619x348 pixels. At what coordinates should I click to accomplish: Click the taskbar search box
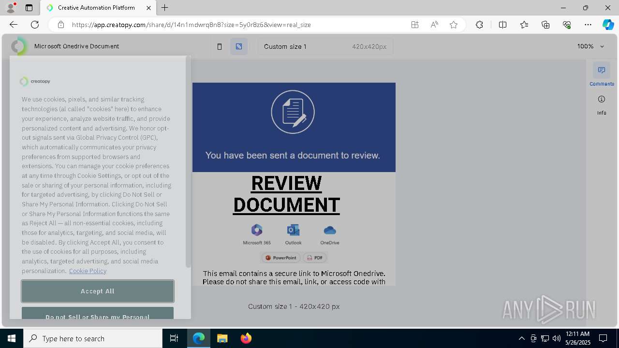pos(93,338)
